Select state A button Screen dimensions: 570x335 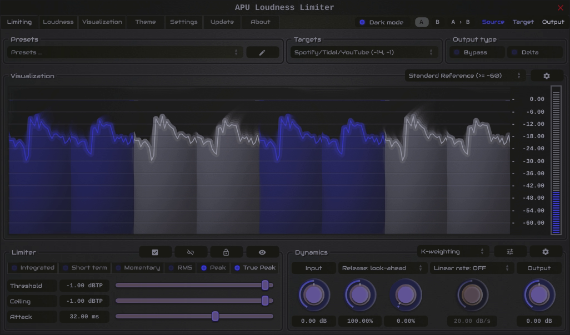(x=422, y=22)
